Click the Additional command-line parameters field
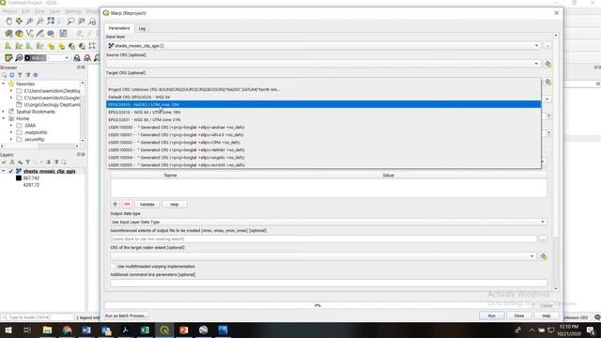Screen dimensions: 601x338 click(329, 283)
